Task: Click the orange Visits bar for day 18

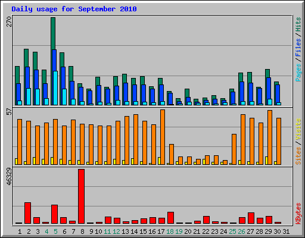Action: 172,154
